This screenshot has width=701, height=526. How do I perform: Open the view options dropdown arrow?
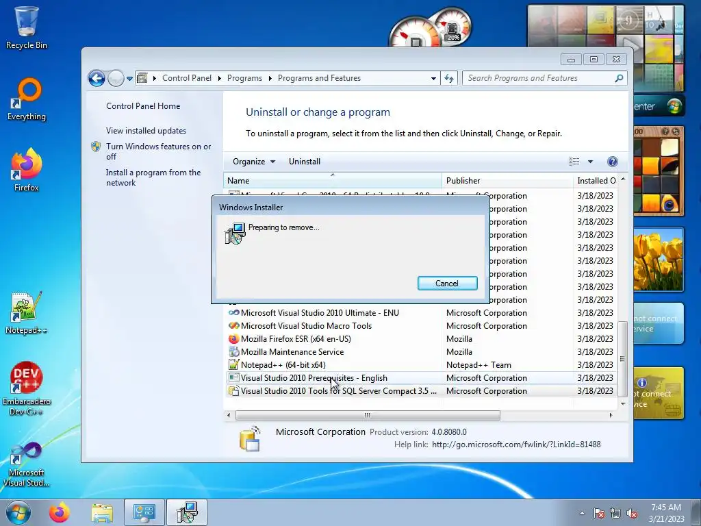click(590, 162)
